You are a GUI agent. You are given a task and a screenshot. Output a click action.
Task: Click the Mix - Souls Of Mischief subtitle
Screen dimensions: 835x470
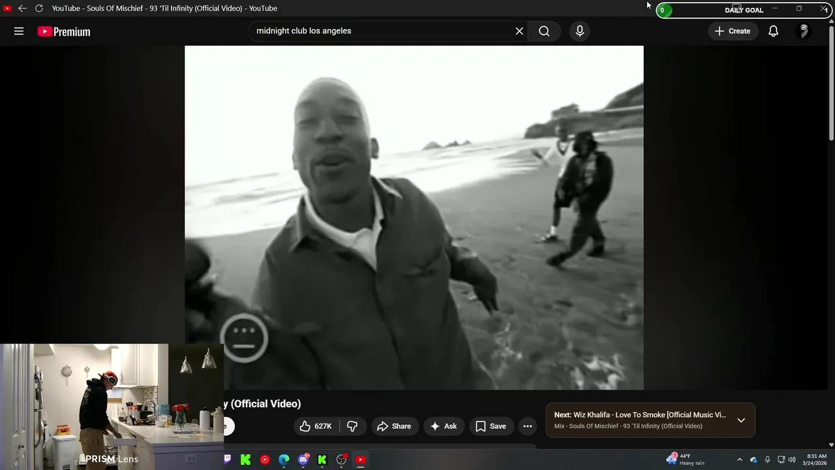click(628, 426)
